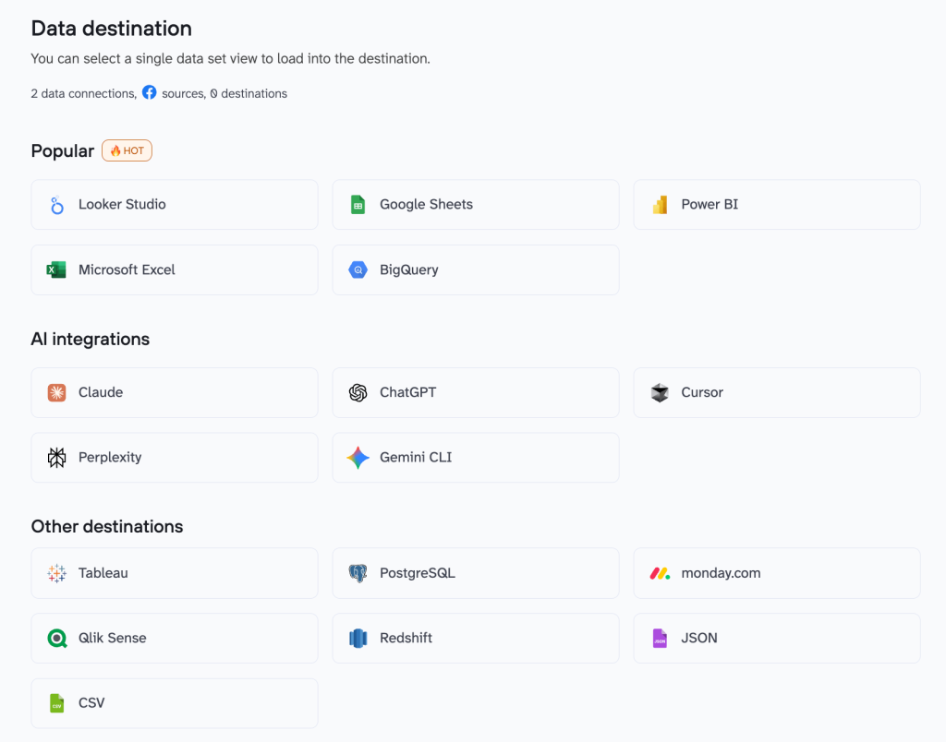This screenshot has height=742, width=946.
Task: Click the HOT badge next to Popular
Action: click(127, 150)
